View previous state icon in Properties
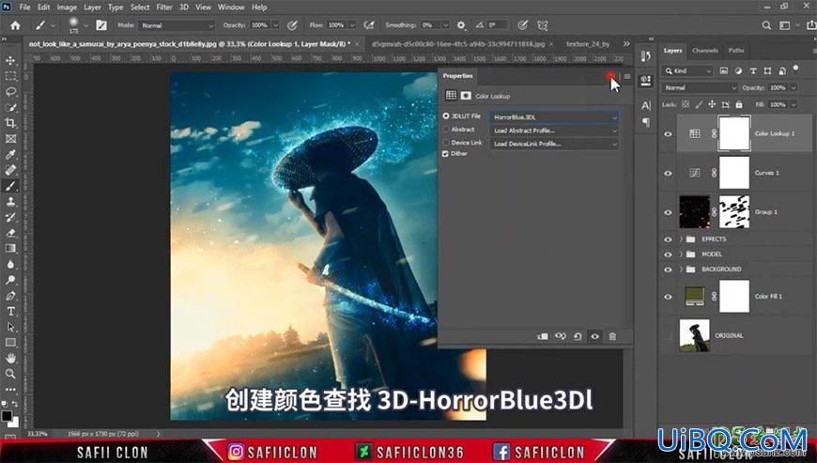The height and width of the screenshot is (463, 817). (x=560, y=336)
